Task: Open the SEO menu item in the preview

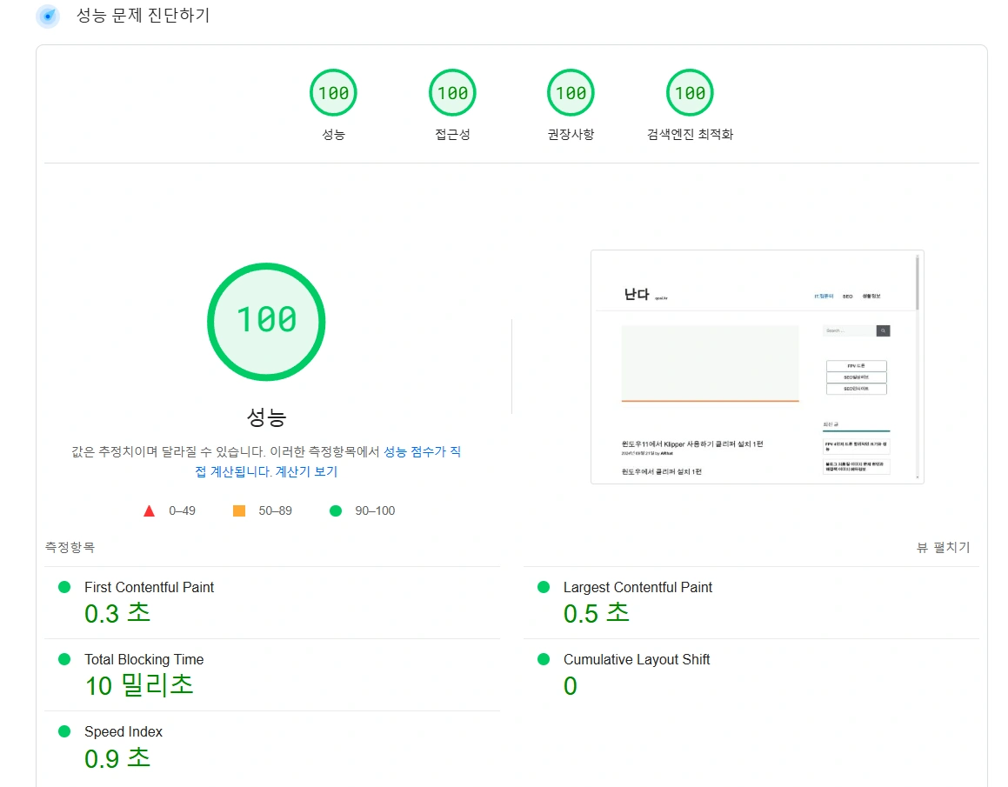Action: 847,296
